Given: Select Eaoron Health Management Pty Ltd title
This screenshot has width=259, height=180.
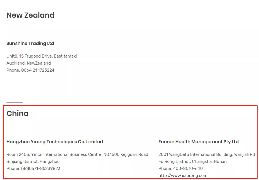Looking at the screenshot, I should coord(198,142).
